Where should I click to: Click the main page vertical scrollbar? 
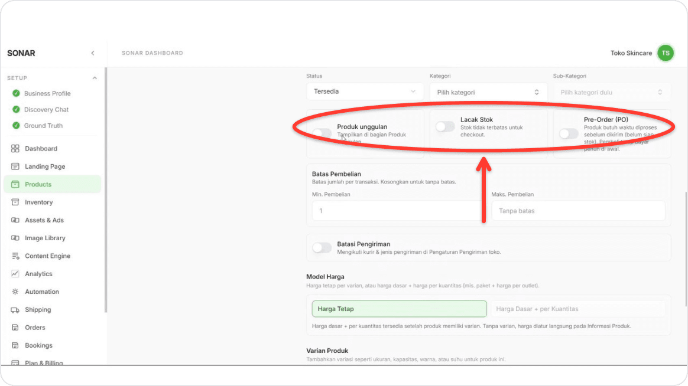pyautogui.click(x=686, y=249)
